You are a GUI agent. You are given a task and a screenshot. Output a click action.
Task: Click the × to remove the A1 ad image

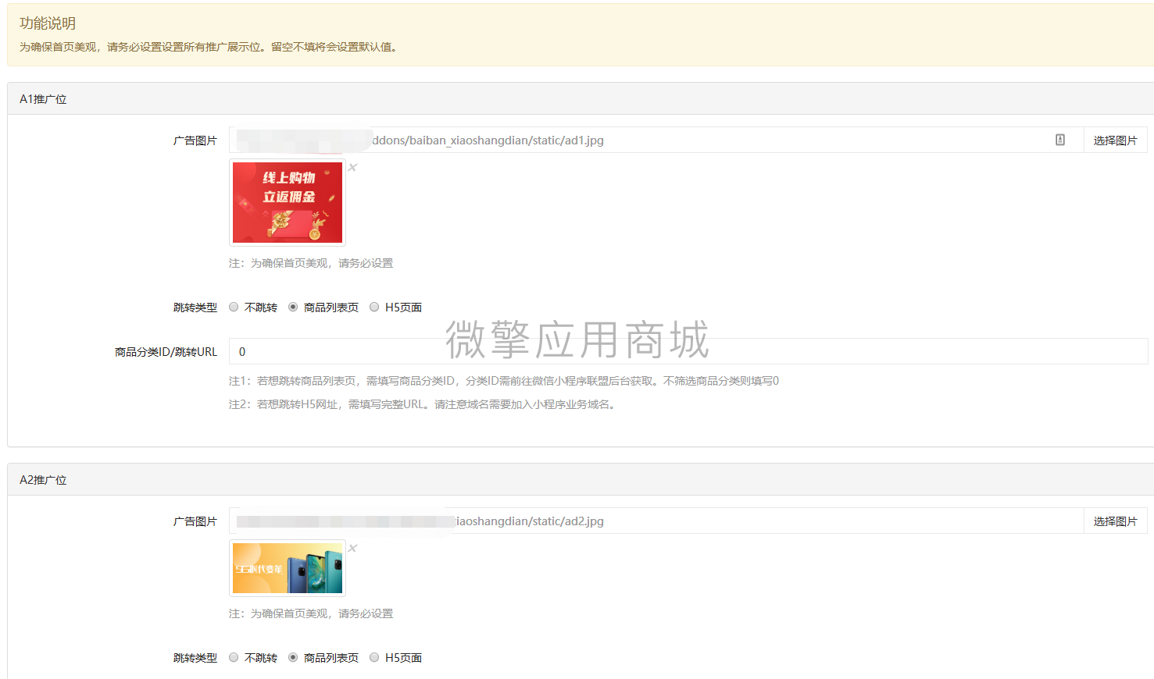click(352, 167)
